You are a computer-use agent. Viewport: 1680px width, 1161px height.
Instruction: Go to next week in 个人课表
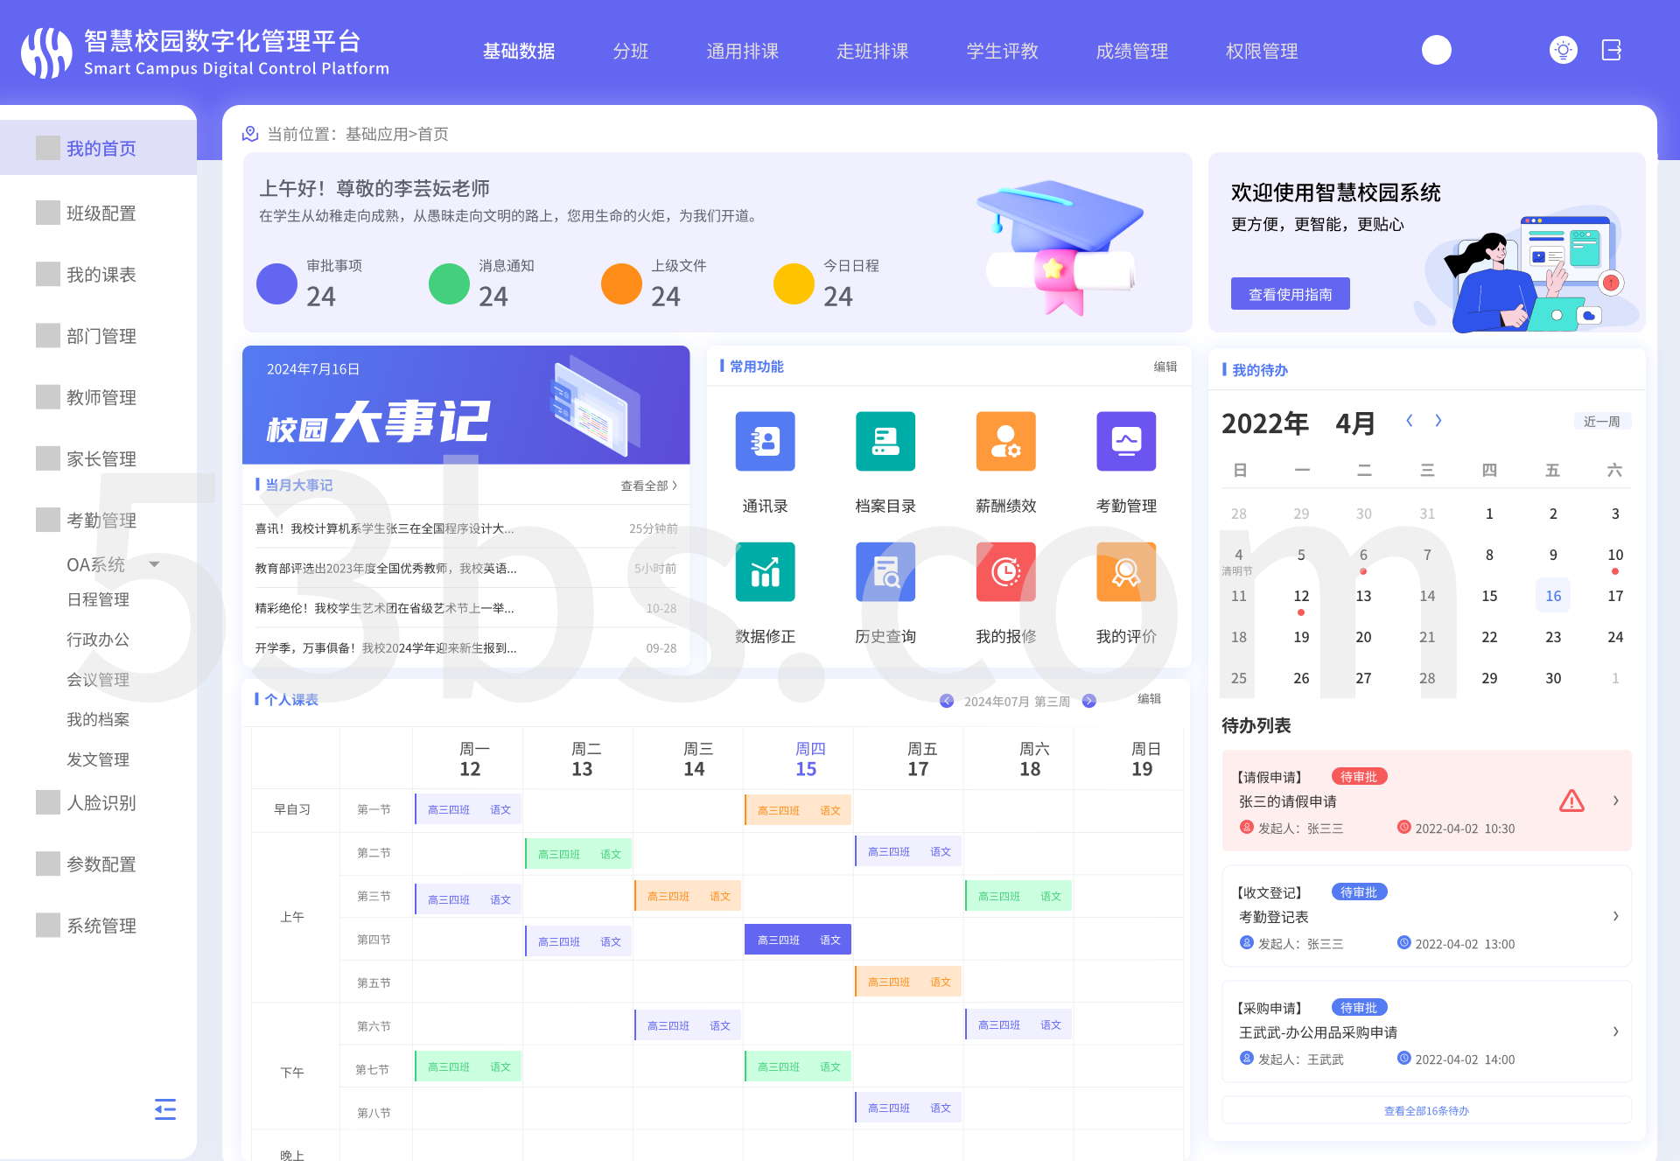click(x=1088, y=701)
